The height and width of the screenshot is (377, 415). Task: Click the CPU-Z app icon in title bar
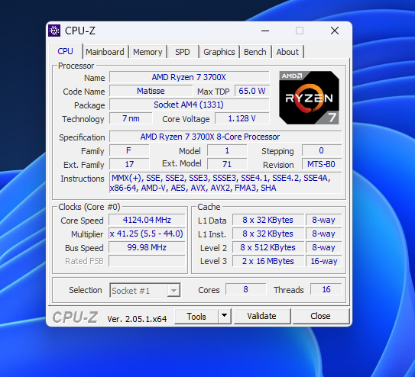(x=54, y=31)
